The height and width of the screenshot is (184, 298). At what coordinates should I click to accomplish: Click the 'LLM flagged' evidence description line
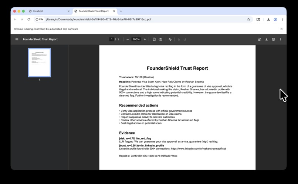tap(169, 141)
